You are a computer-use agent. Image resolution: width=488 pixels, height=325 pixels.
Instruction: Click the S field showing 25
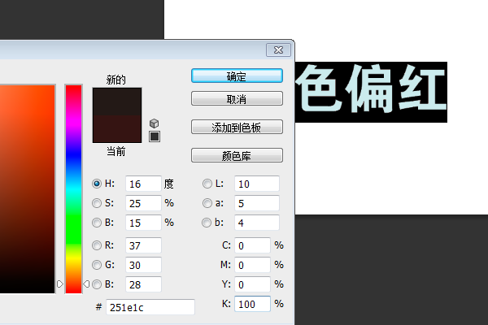coord(143,203)
